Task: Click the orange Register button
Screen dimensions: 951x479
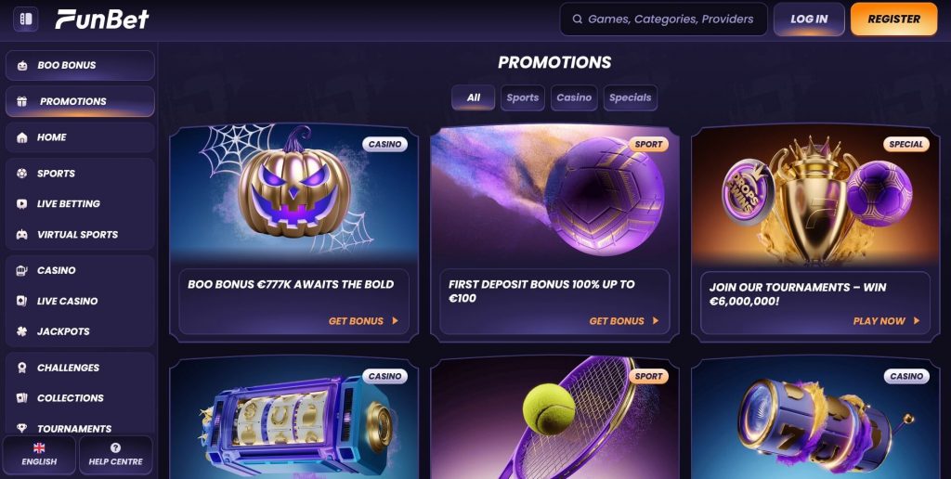Action: click(894, 19)
